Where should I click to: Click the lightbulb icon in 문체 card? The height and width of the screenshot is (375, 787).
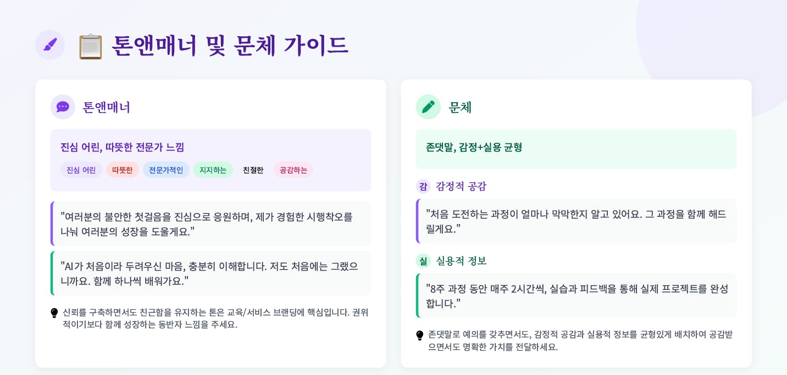click(x=420, y=335)
